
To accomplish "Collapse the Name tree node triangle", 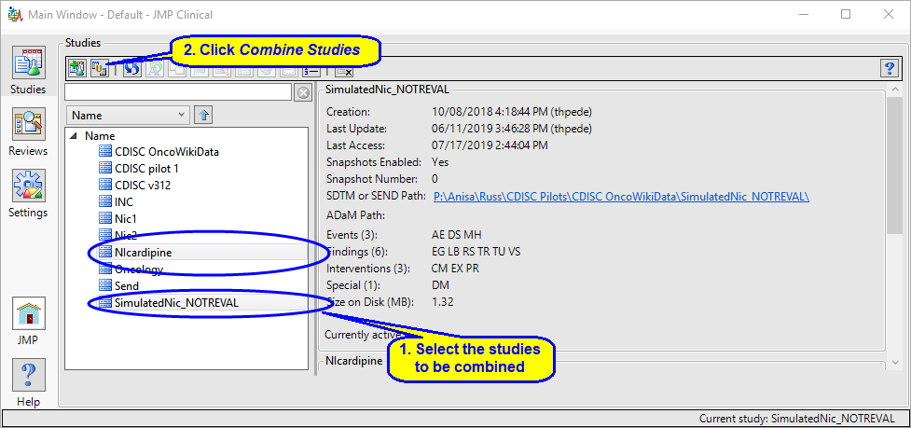I will click(74, 136).
